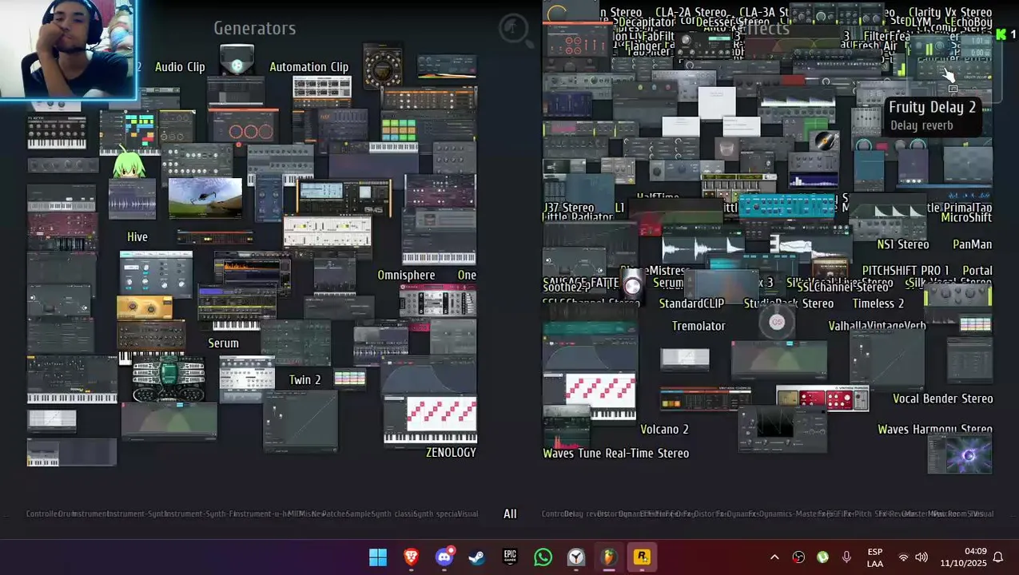Open the yellow-knob amp generator thumbnail

tap(144, 307)
